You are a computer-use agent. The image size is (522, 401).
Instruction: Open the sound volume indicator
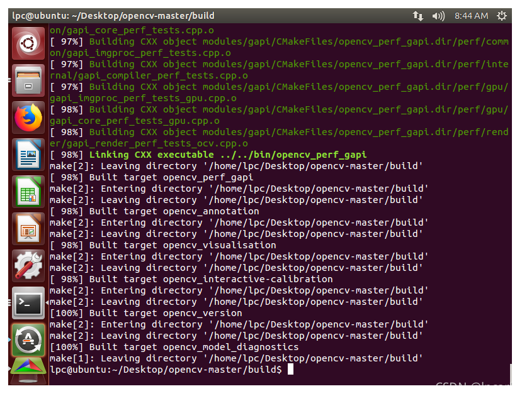[438, 16]
